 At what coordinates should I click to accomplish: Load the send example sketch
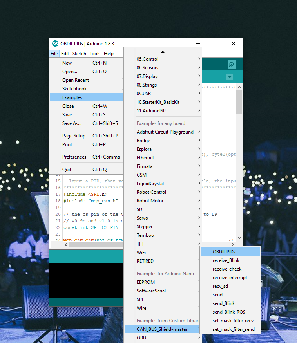pos(230,295)
